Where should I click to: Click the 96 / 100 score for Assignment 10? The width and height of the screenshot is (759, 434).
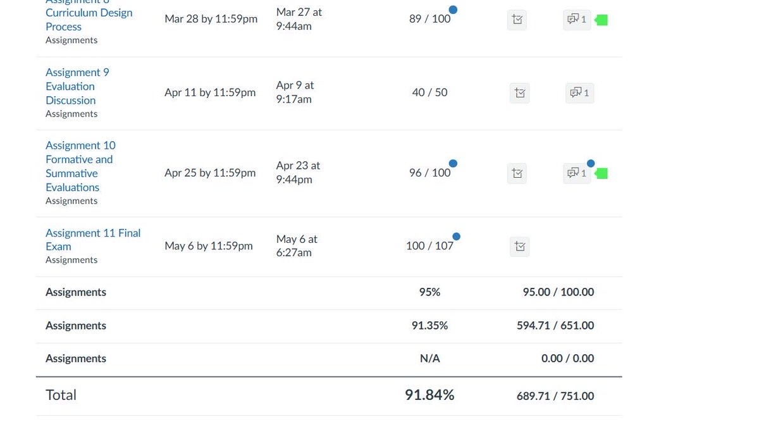coord(429,173)
